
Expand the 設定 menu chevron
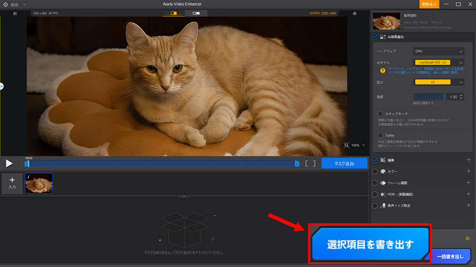(x=25, y=5)
